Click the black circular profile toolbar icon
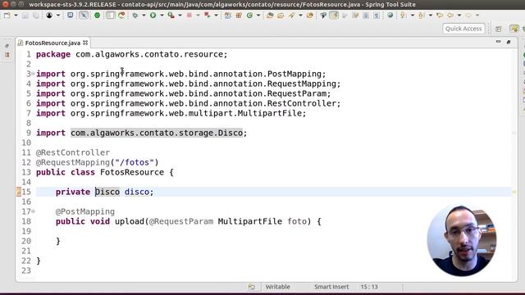 click(49, 16)
